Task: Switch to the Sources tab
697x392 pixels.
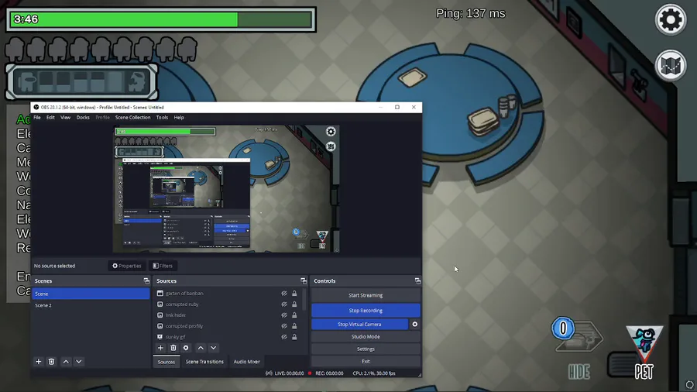Action: 167,362
